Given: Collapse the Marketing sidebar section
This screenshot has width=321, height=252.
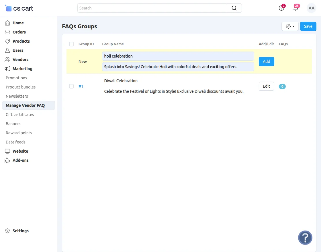Looking at the screenshot, I should [x=22, y=69].
